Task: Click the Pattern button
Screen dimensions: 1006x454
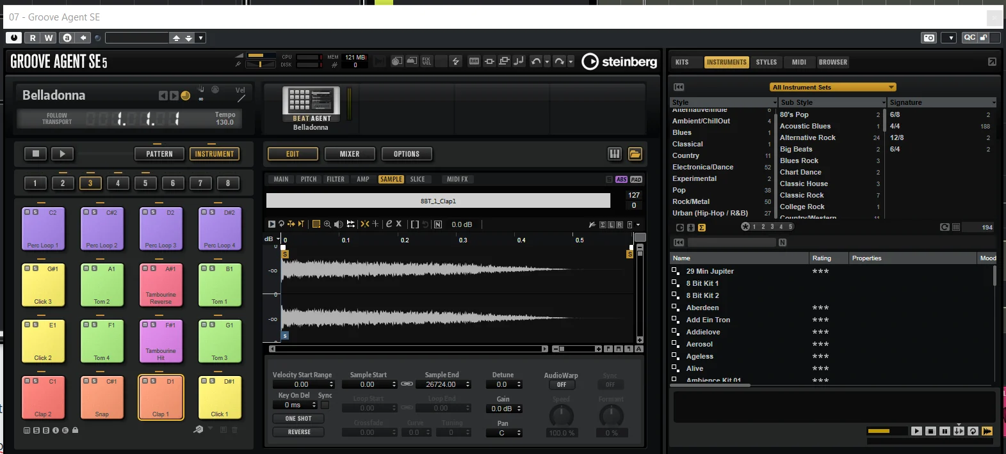Action: pyautogui.click(x=159, y=154)
